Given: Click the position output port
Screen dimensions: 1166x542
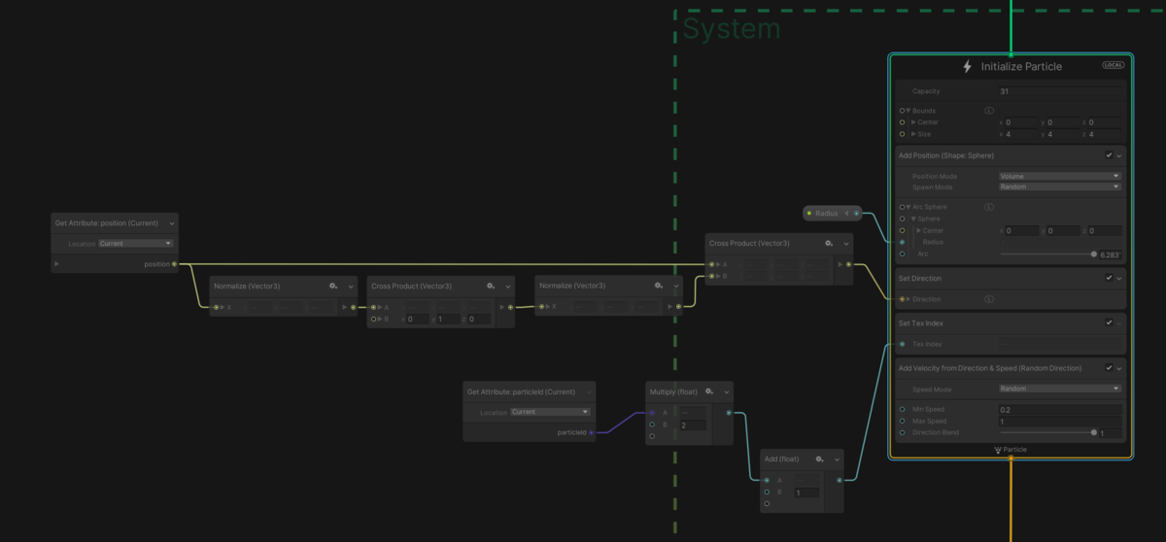Looking at the screenshot, I should pyautogui.click(x=174, y=263).
